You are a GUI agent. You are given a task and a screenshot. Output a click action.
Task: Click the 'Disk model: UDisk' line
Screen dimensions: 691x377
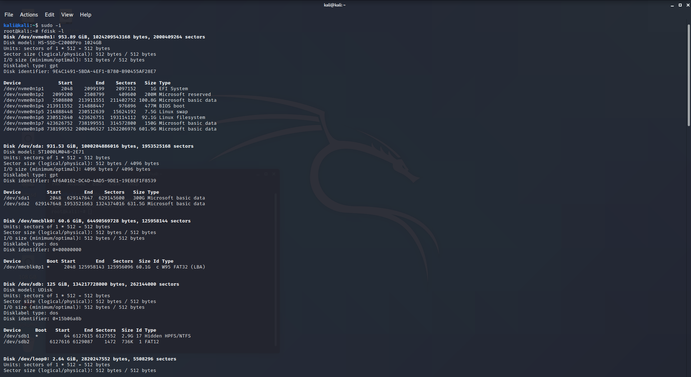[x=28, y=290]
